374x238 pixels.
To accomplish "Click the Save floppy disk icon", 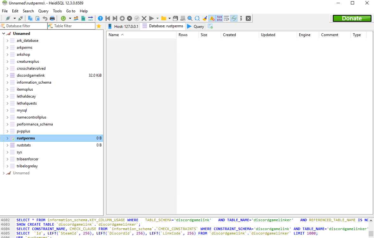I will 175,18.
